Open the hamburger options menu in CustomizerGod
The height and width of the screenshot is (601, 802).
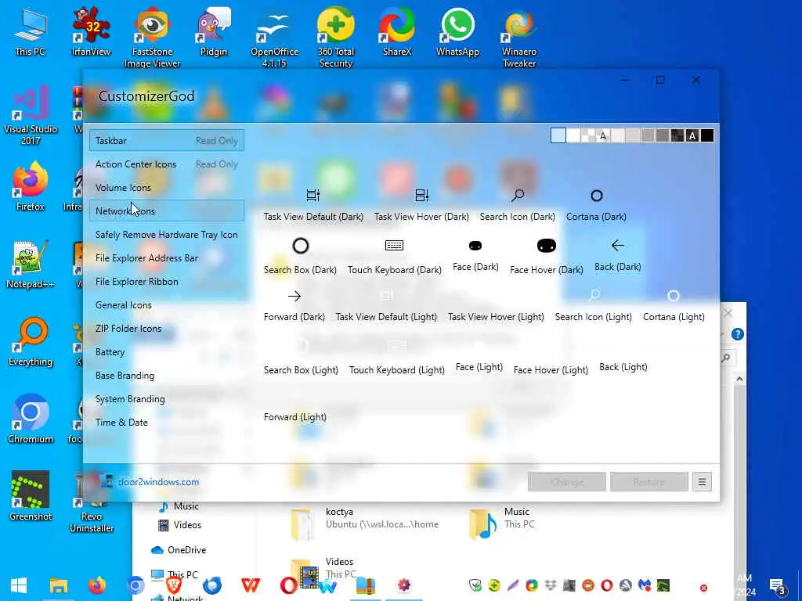[702, 482]
